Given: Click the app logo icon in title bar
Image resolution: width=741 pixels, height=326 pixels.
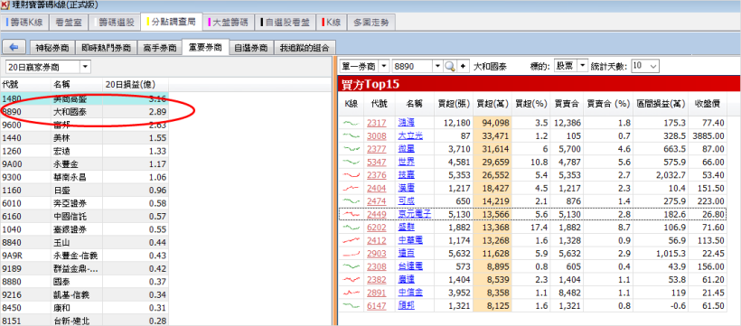Looking at the screenshot, I should pyautogui.click(x=5, y=5).
